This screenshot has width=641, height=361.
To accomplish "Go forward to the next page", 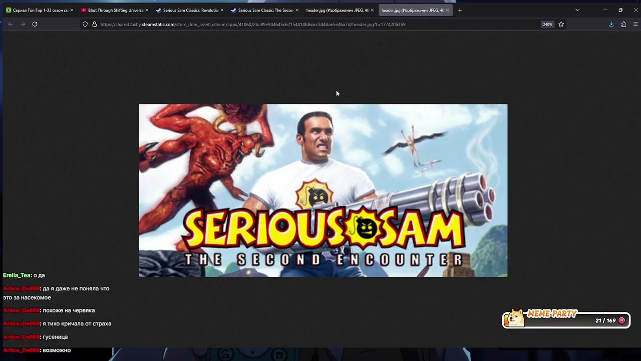I will 23,24.
